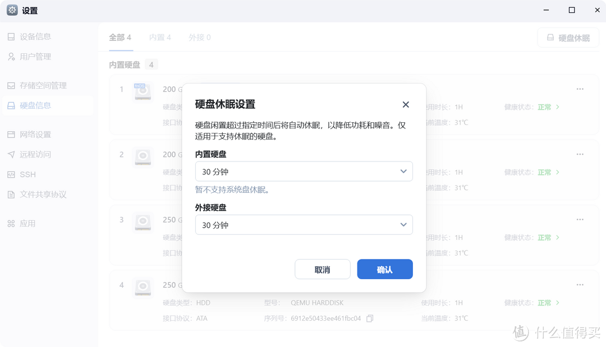
Task: Click the 远程访问 paper-plane icon
Action: pyautogui.click(x=11, y=155)
